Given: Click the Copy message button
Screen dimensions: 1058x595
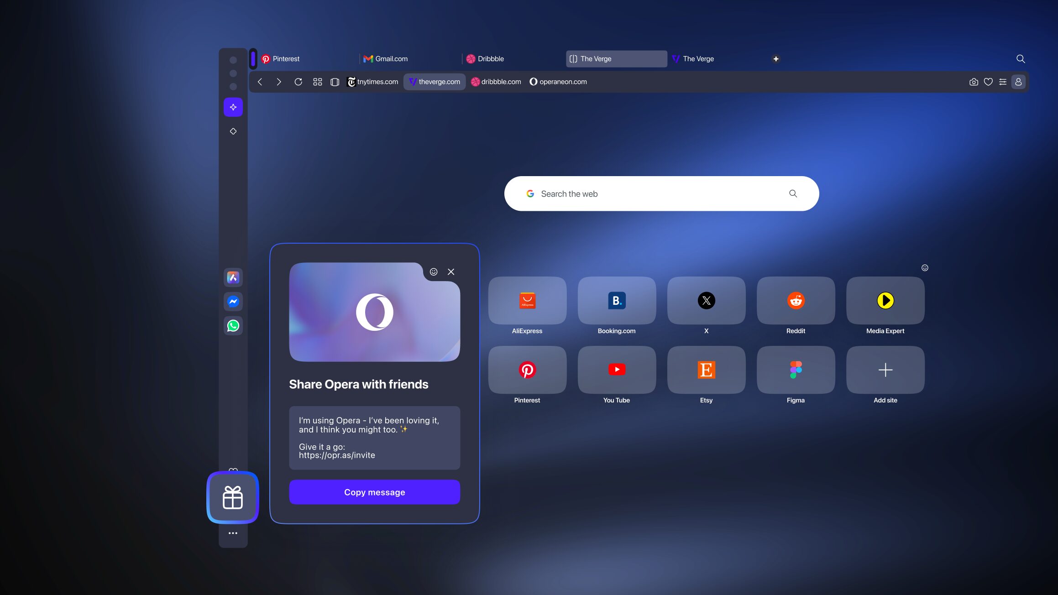Looking at the screenshot, I should [x=374, y=492].
